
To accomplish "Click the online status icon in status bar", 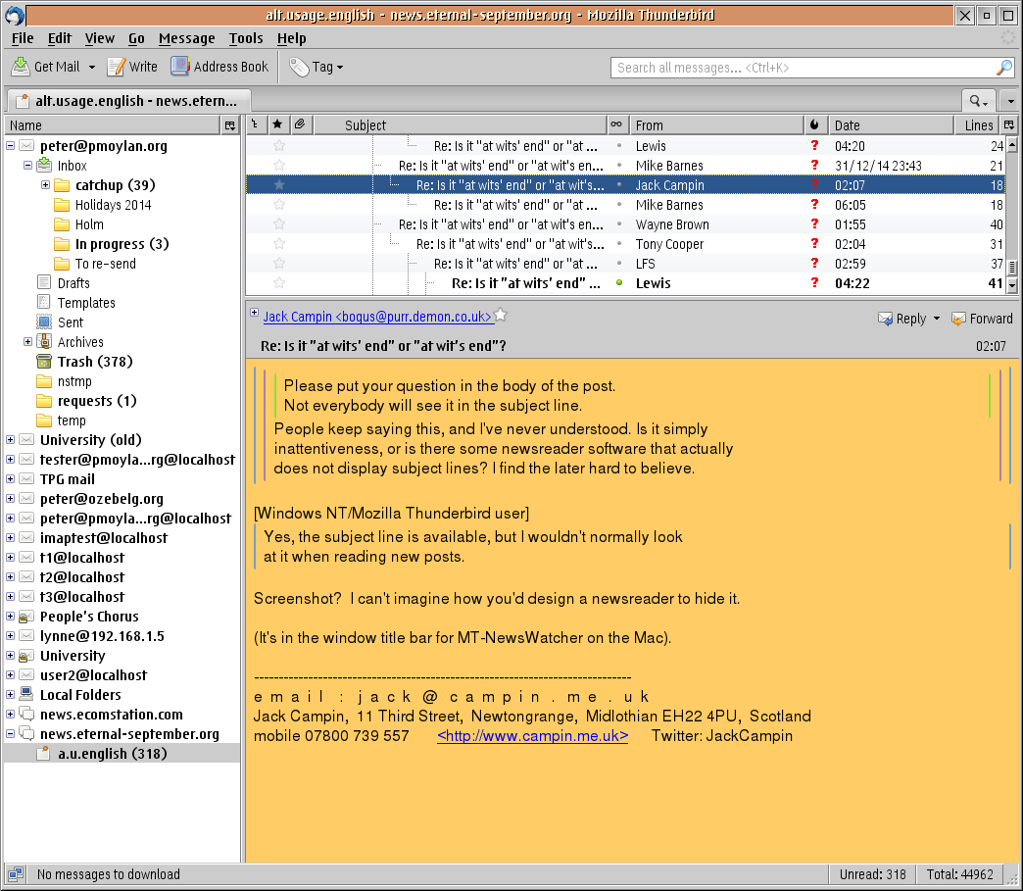I will pos(15,873).
